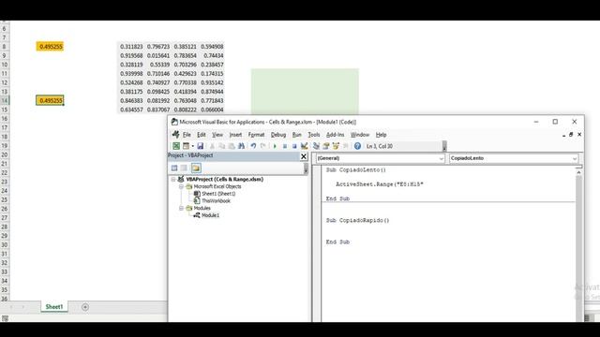This screenshot has height=337, width=600.
Task: Collapse the VBAProject (Cells & Range.xlsm) node
Action: click(172, 179)
